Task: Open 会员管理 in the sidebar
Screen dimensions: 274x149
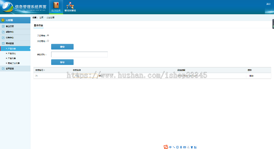Action: tap(10, 26)
